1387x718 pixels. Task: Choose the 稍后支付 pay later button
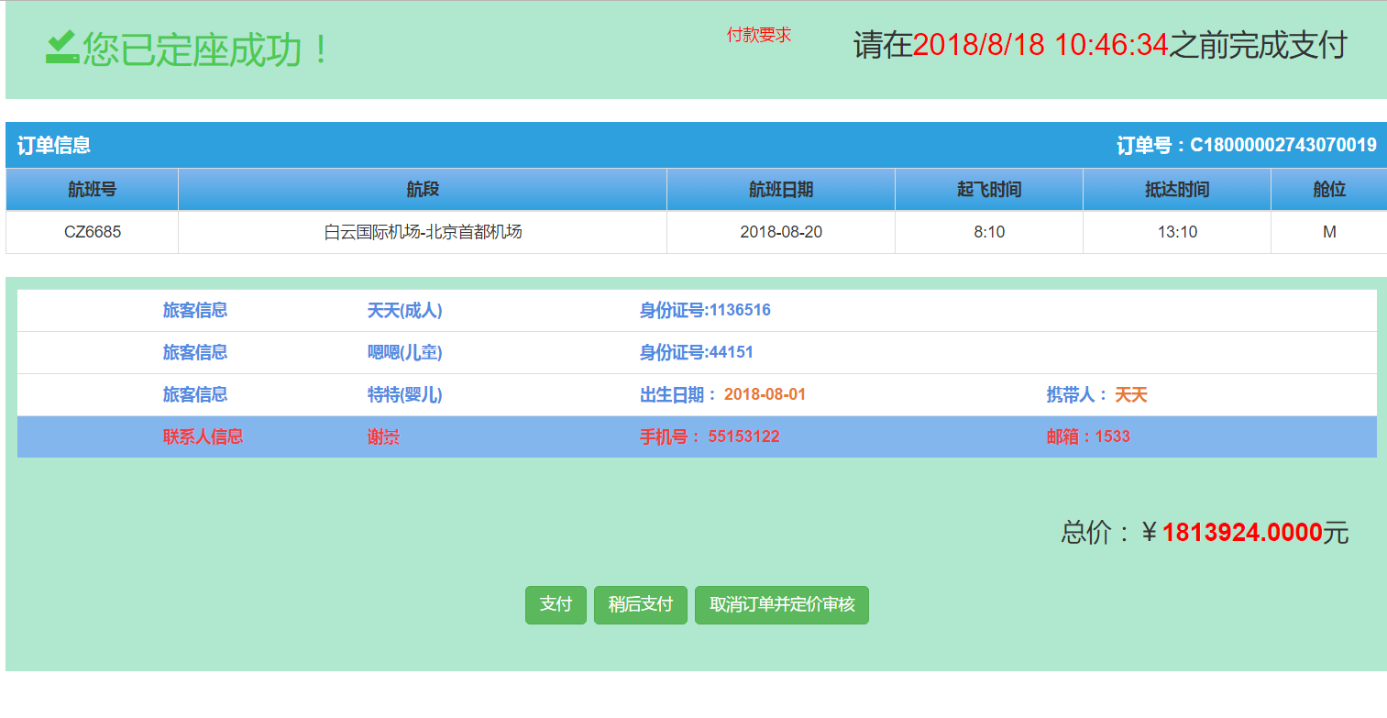[x=640, y=605]
